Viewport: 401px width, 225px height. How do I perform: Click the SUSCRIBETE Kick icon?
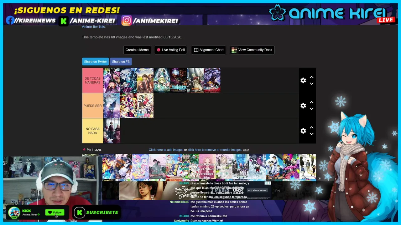[x=80, y=212]
